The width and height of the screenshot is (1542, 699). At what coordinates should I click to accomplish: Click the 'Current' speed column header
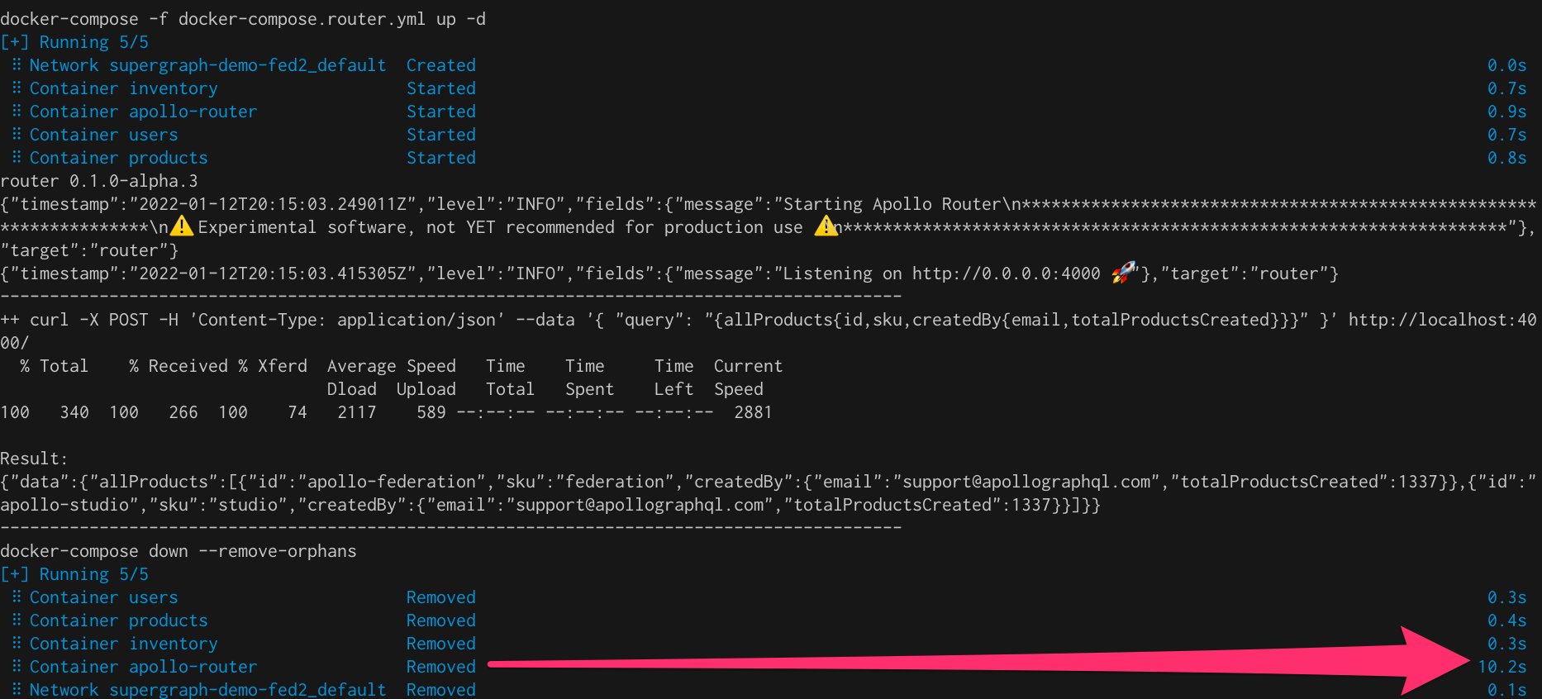(748, 366)
